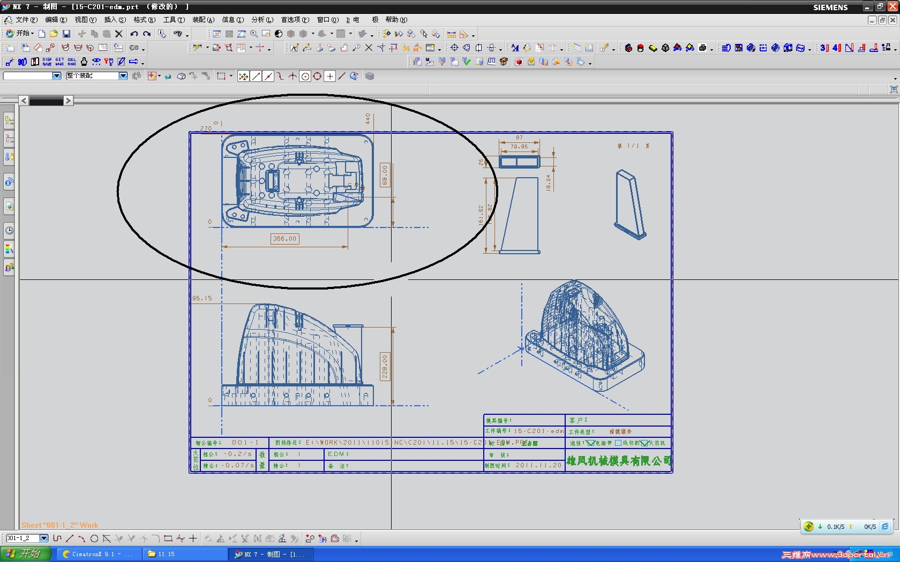Open the 分析(L) menu
Screen dimensions: 900x562
[262, 20]
